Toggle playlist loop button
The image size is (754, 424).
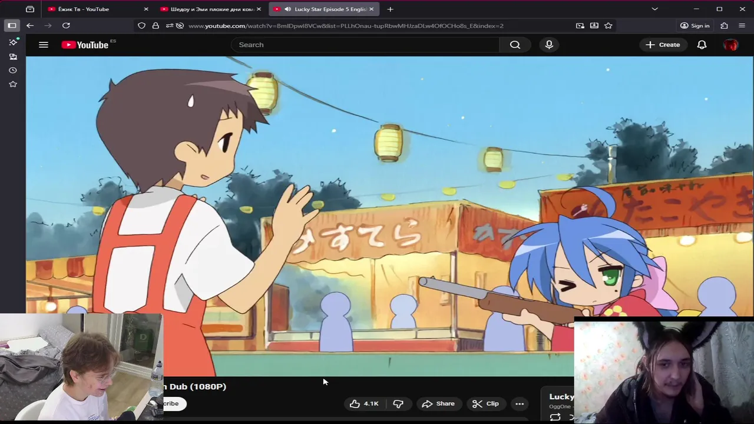[x=555, y=417]
